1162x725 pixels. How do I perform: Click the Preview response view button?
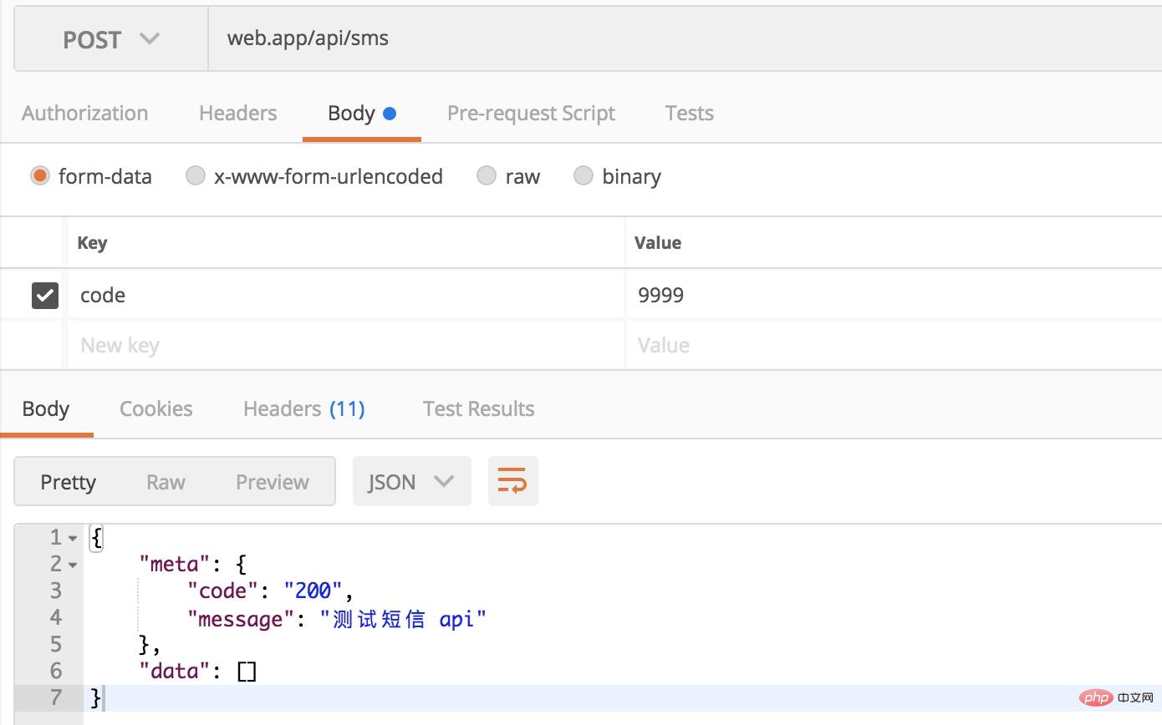click(x=272, y=482)
